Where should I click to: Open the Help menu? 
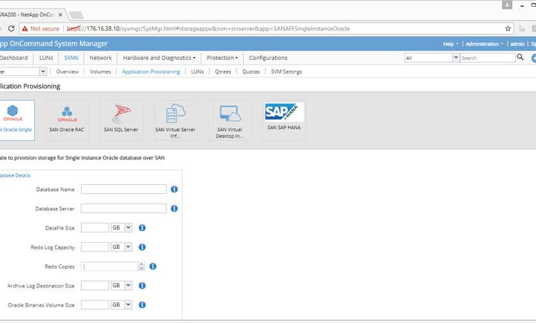coord(451,44)
